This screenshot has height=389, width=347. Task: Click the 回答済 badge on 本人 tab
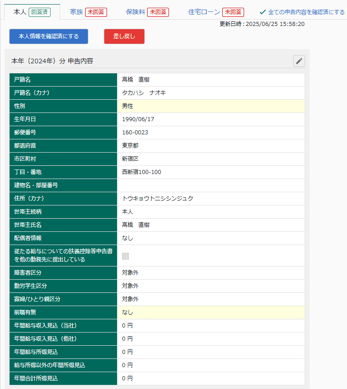click(x=40, y=12)
